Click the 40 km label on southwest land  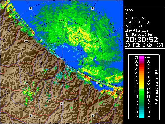pyautogui.click(x=26, y=83)
